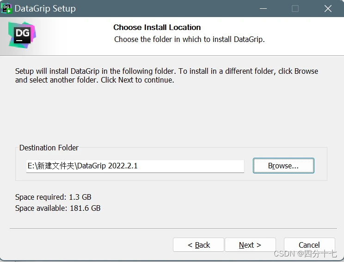Click the 'Choose the folder' subtitle text
Image resolution: width=344 pixels, height=262 pixels.
pos(190,39)
